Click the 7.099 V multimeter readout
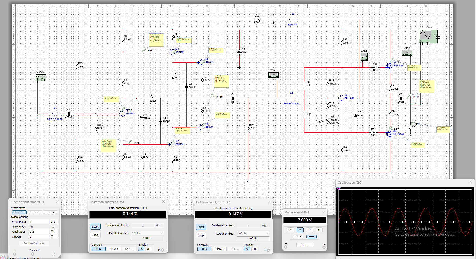 [x=305, y=220]
